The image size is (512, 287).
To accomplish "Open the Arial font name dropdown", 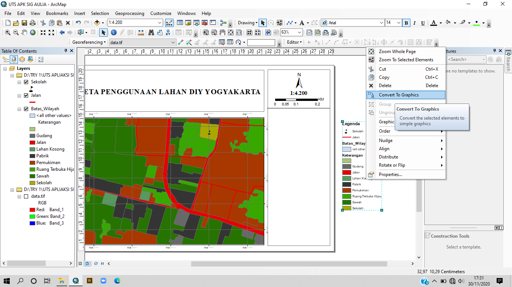I will coord(382,23).
